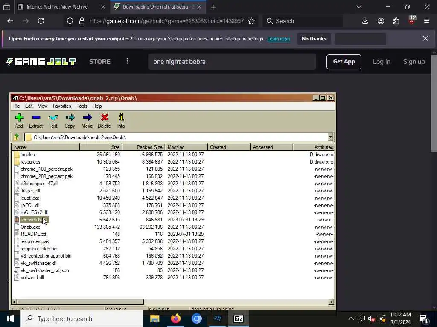Click the Delete toolbar icon
This screenshot has height=327, width=437.
(x=104, y=120)
